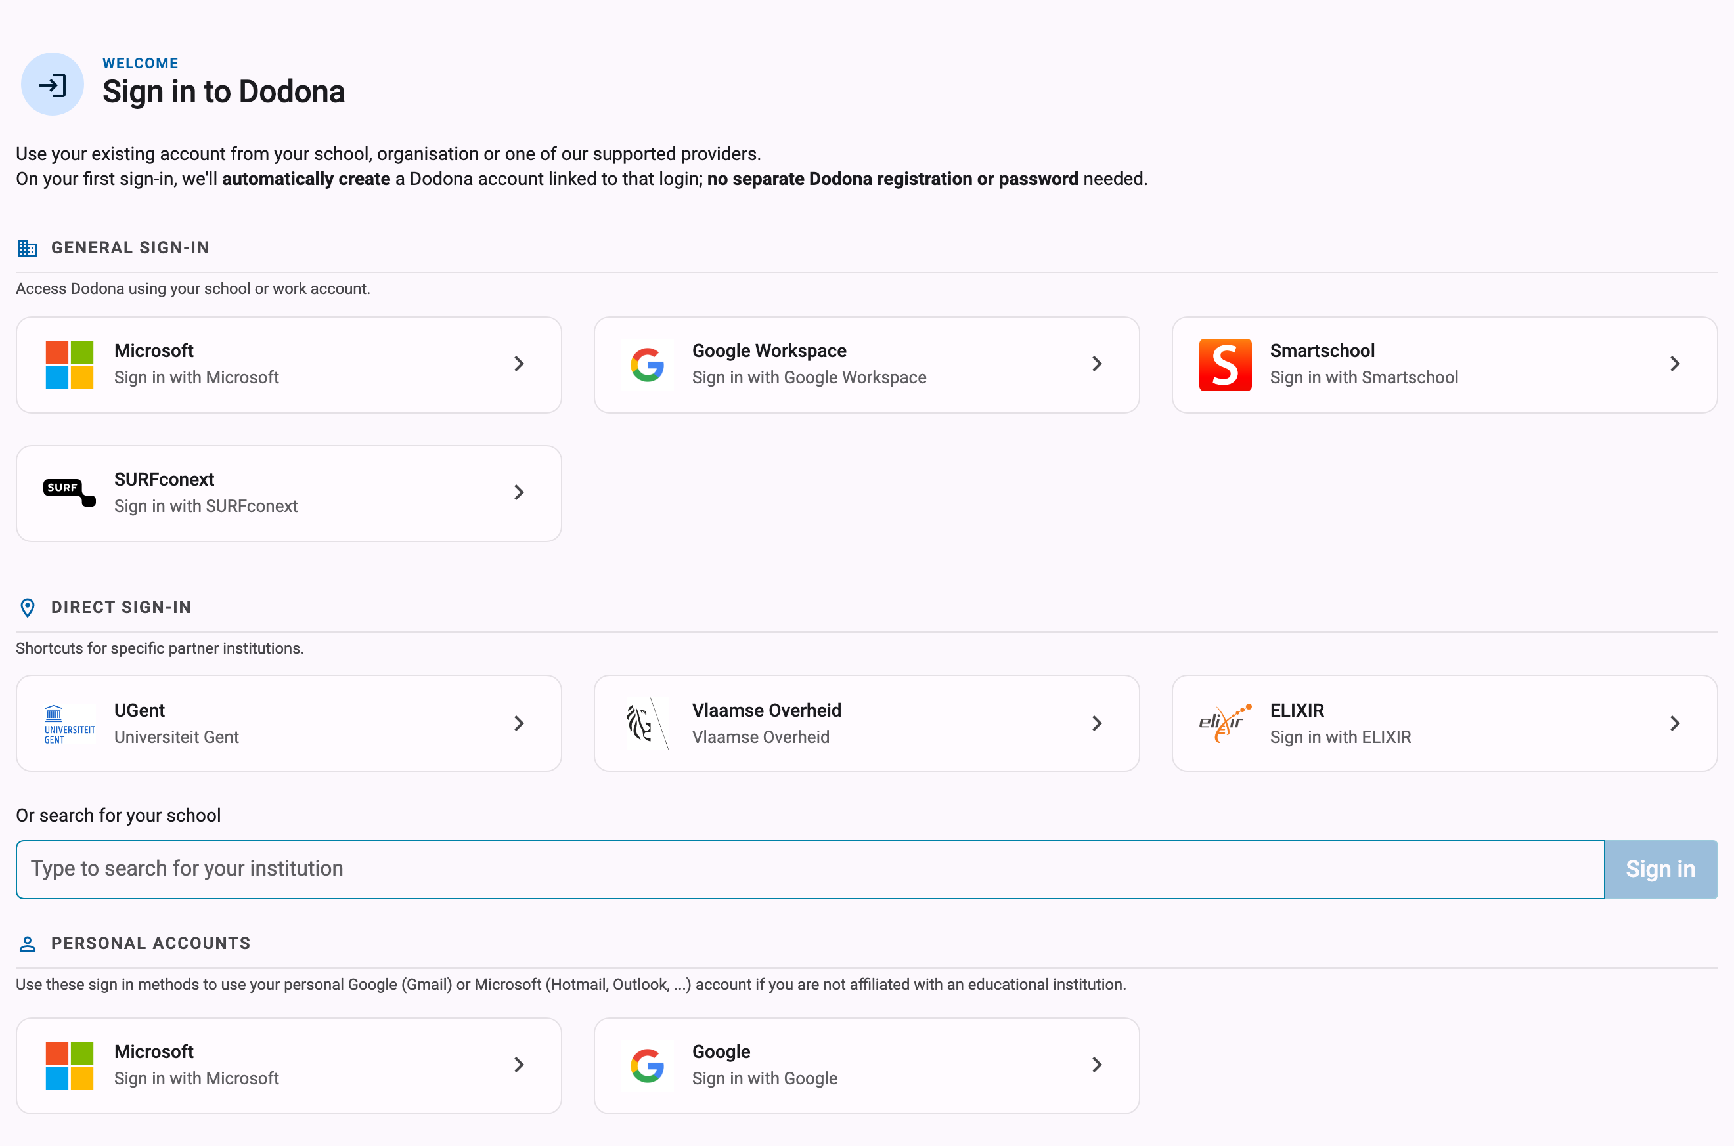Open the chevron on the personal Google card
This screenshot has height=1146, width=1734.
click(x=1096, y=1065)
